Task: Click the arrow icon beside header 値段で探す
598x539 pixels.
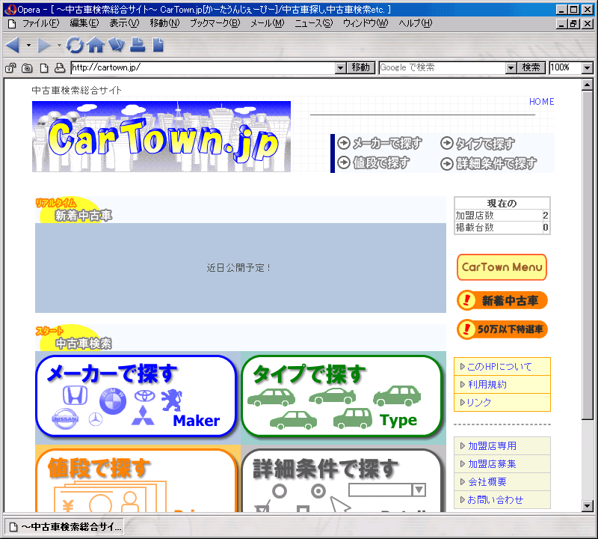Action: 344,162
